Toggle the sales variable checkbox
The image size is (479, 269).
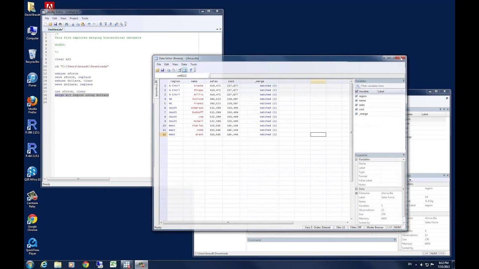(x=356, y=105)
